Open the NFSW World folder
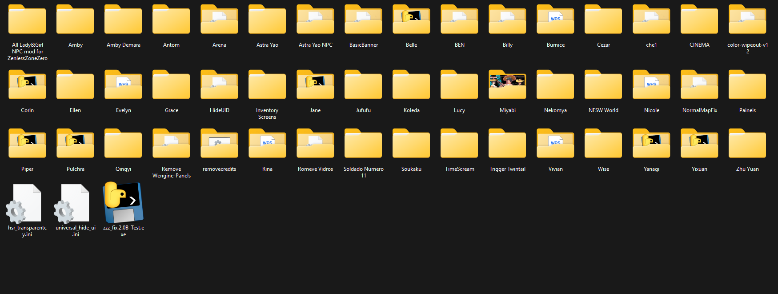 (x=603, y=85)
